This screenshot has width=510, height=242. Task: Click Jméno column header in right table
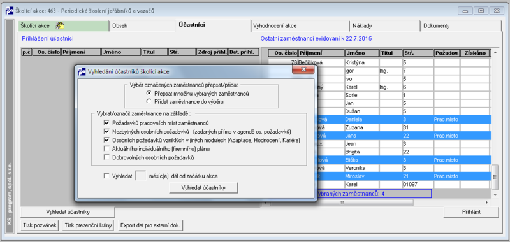pyautogui.click(x=361, y=53)
